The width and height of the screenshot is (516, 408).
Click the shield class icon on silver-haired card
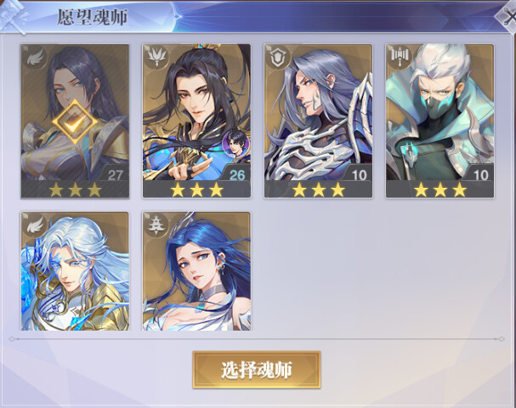pyautogui.click(x=279, y=58)
